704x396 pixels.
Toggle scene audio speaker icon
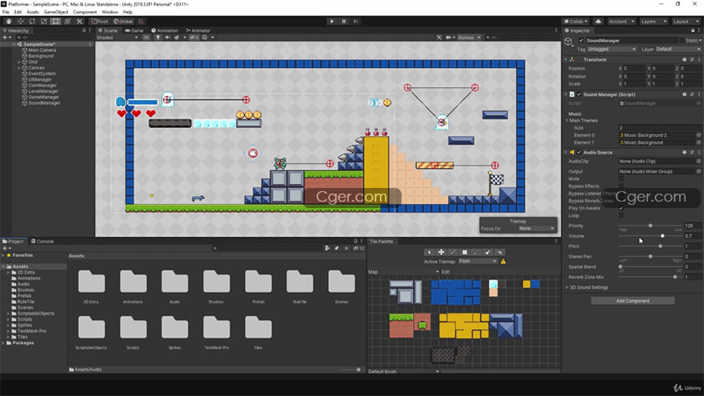(x=167, y=38)
